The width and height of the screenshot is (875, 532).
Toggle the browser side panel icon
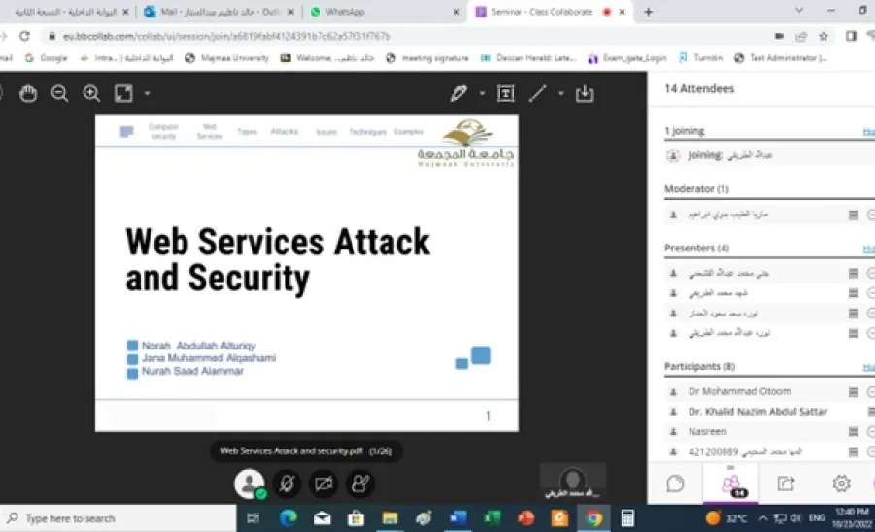tap(851, 36)
